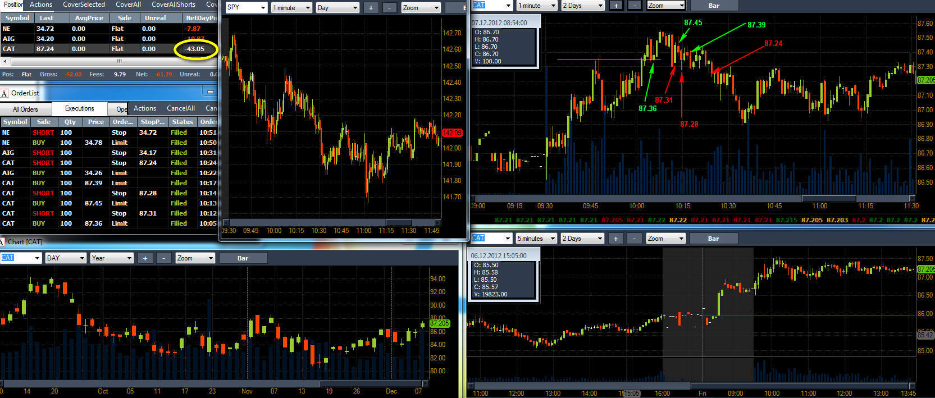Select the AIG BUY order priced 34.26

pyautogui.click(x=110, y=173)
